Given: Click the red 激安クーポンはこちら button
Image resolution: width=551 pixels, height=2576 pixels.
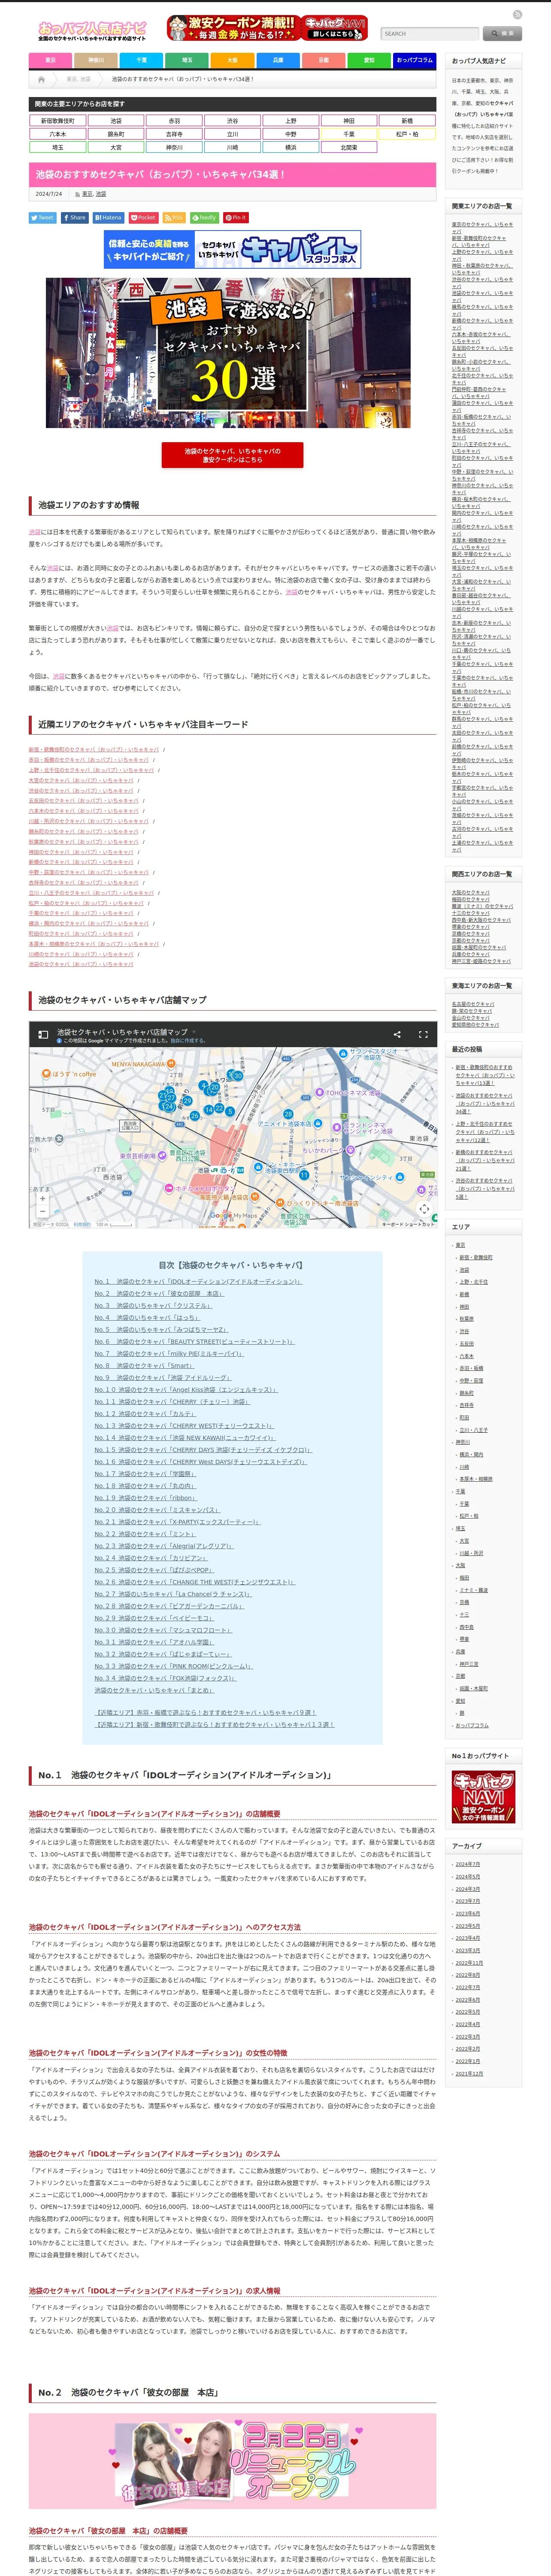Looking at the screenshot, I should pos(232,455).
